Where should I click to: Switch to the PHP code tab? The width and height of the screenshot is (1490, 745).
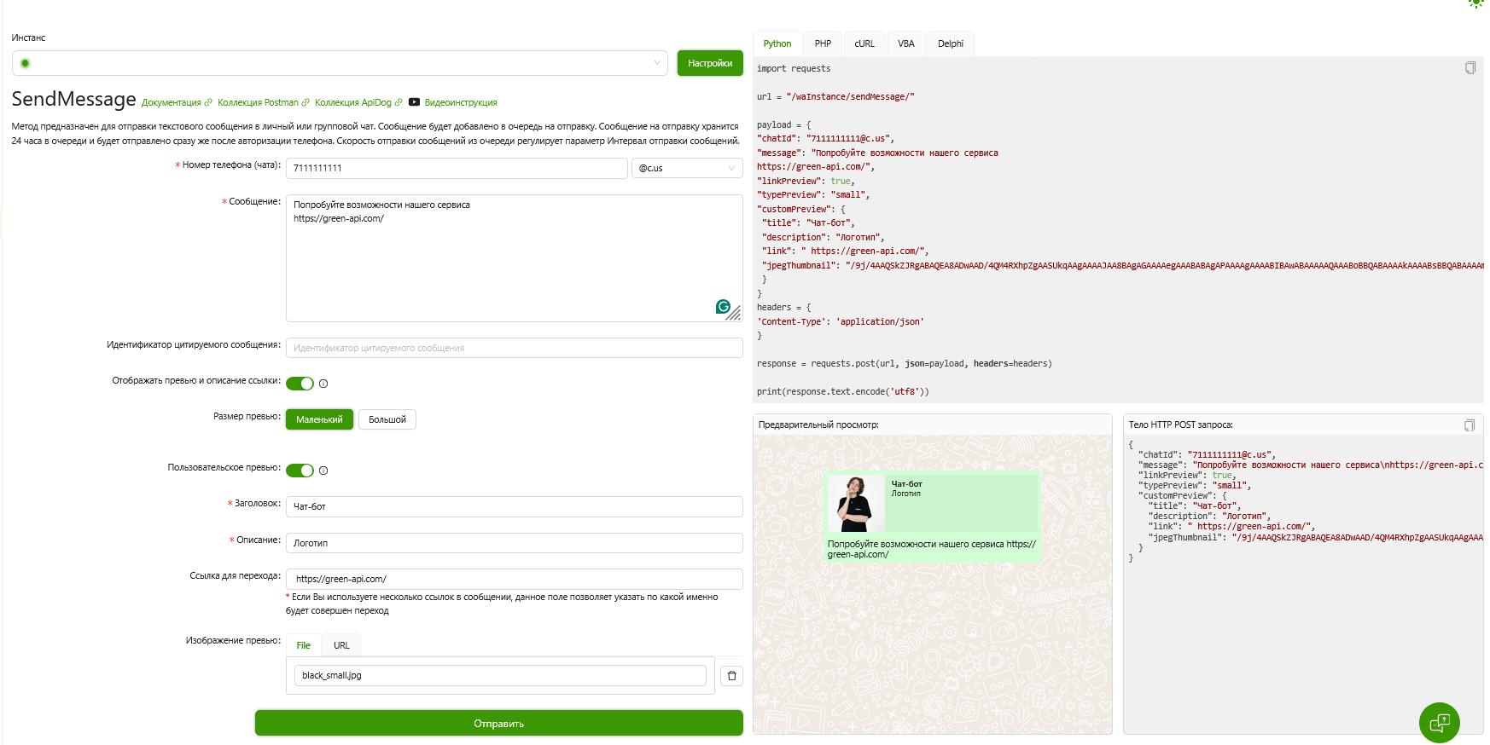point(822,43)
